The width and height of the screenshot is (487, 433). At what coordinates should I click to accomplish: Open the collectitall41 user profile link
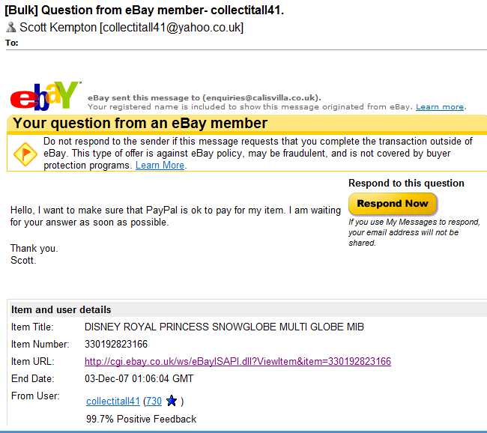113,401
